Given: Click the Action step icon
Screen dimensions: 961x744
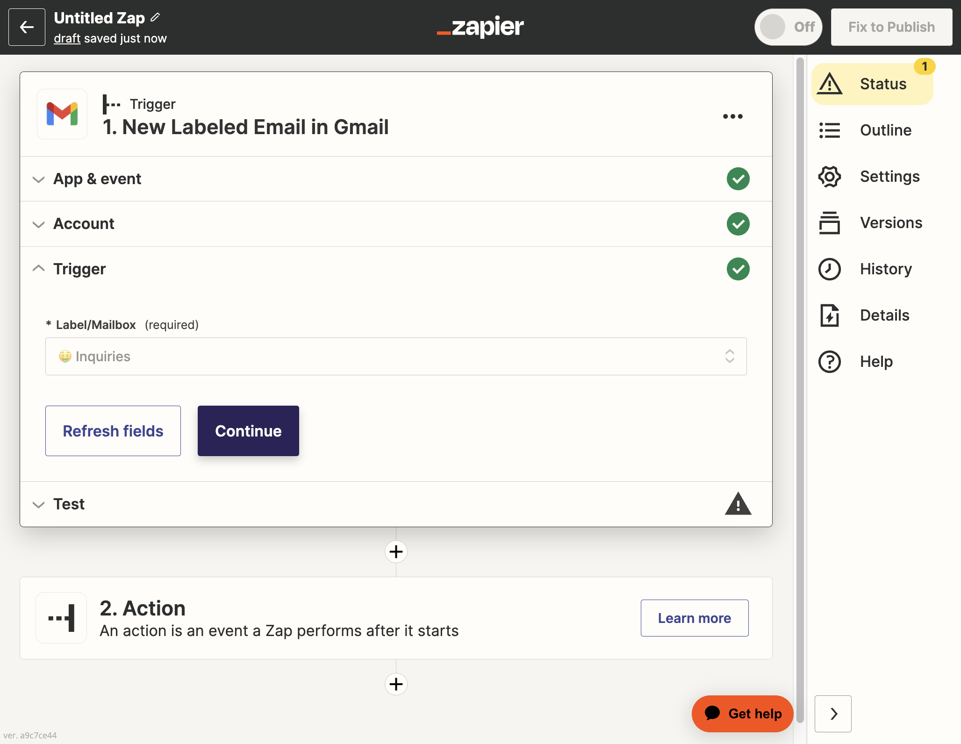Looking at the screenshot, I should tap(61, 618).
